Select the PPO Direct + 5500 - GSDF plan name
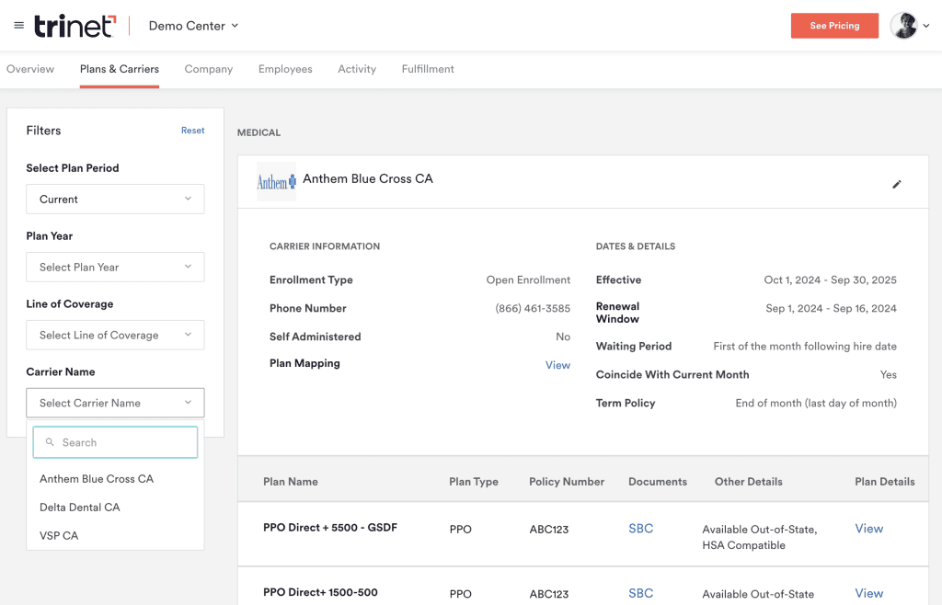The image size is (942, 605). (x=330, y=528)
